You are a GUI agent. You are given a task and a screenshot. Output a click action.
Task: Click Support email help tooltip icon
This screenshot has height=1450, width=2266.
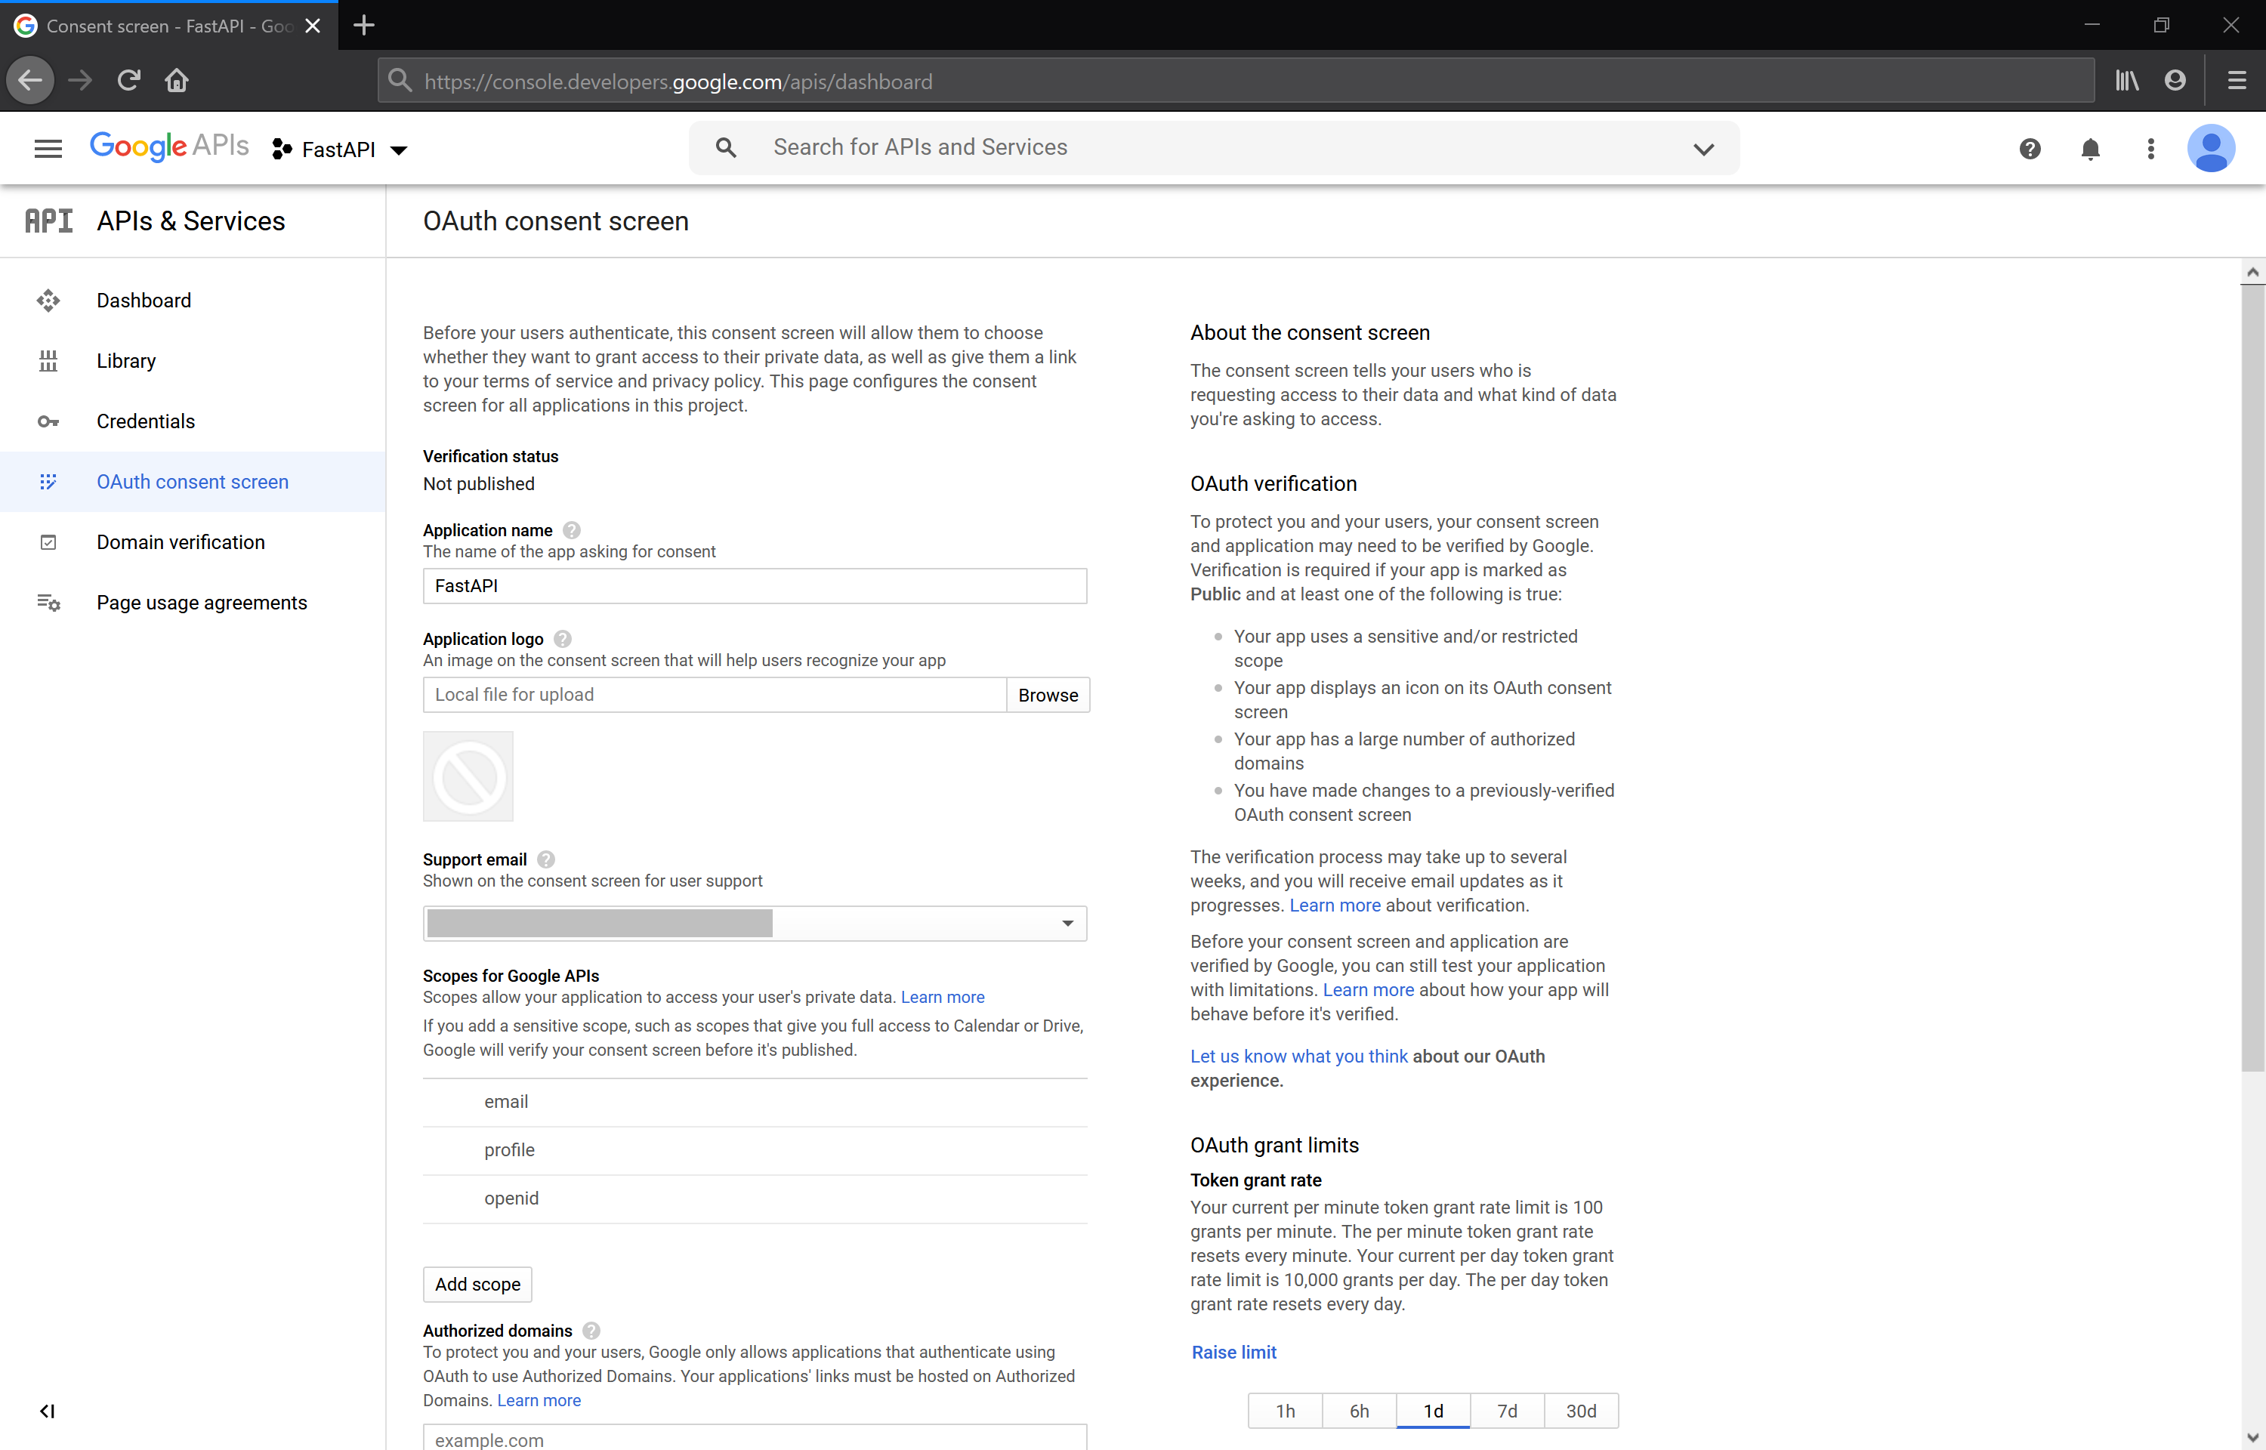pos(546,859)
